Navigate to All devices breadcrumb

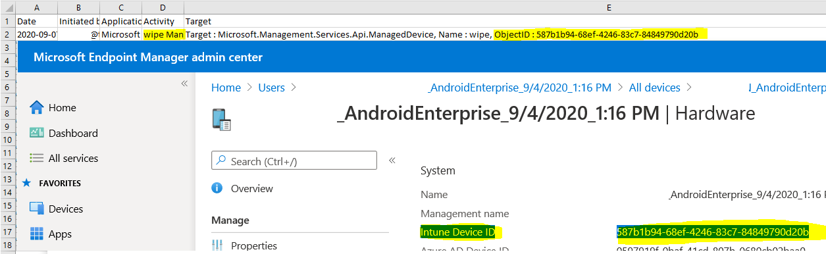(655, 88)
